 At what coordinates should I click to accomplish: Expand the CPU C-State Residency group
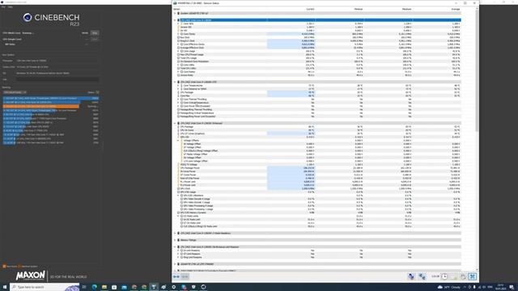(175, 234)
